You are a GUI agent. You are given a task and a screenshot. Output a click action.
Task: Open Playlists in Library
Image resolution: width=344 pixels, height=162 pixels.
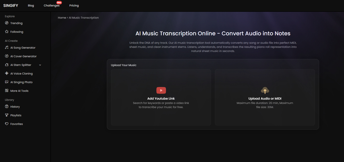click(x=16, y=115)
